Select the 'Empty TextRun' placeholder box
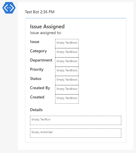Viewport: 136px width, 153px height. click(x=76, y=120)
